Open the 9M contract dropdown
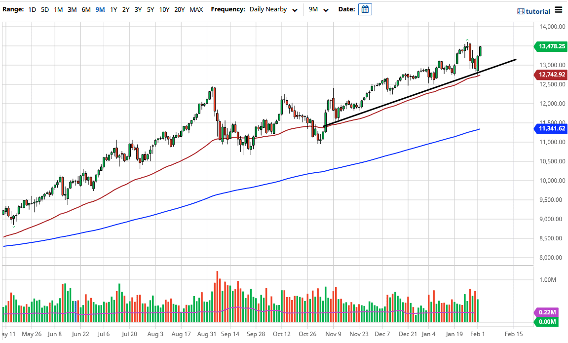Image resolution: width=568 pixels, height=343 pixels. click(319, 9)
